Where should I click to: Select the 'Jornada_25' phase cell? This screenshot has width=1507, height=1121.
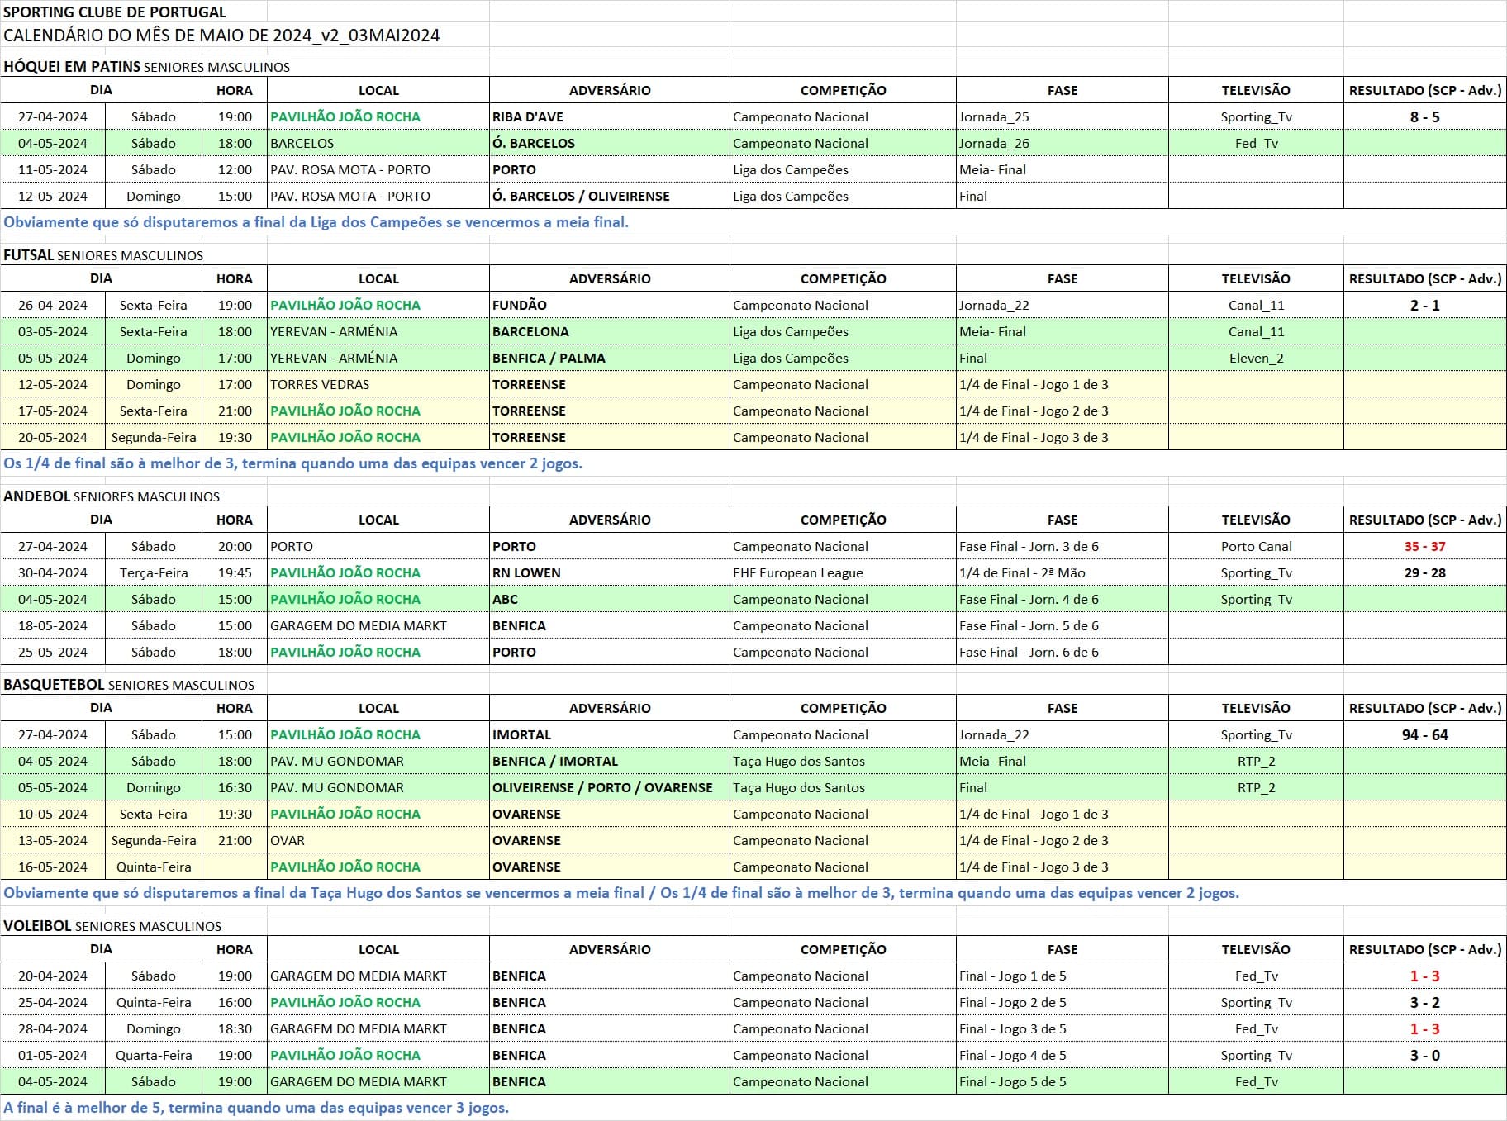pyautogui.click(x=1063, y=116)
